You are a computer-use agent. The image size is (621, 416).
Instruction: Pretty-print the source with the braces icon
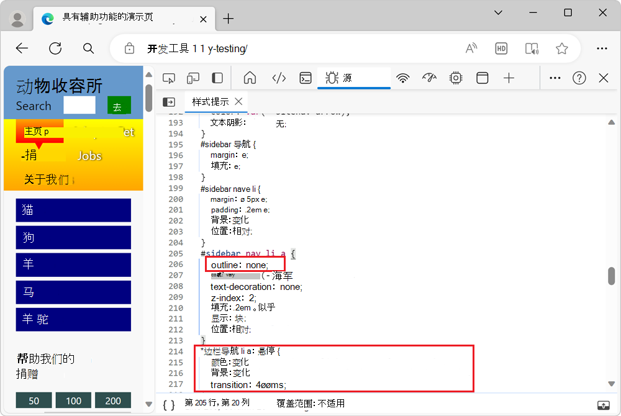[x=168, y=404]
